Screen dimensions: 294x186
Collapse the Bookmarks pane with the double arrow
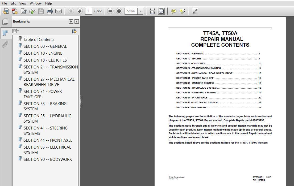pyautogui.click(x=71, y=21)
